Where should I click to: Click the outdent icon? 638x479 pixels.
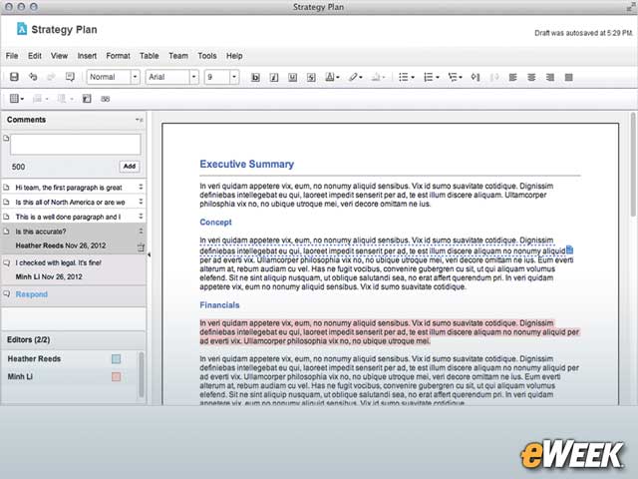coord(494,78)
